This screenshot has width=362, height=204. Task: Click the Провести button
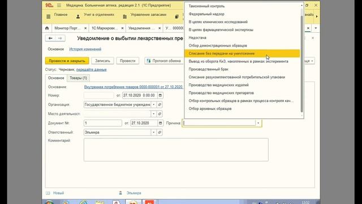128,61
